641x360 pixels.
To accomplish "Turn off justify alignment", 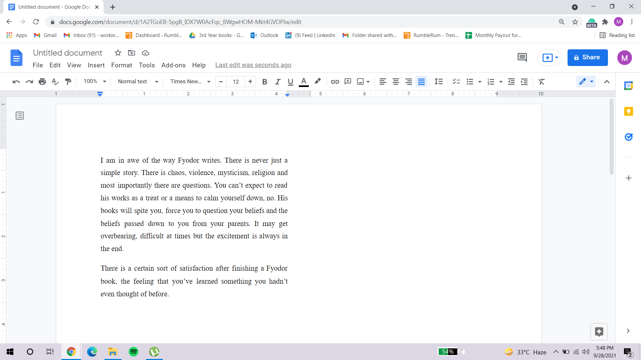I will click(421, 82).
